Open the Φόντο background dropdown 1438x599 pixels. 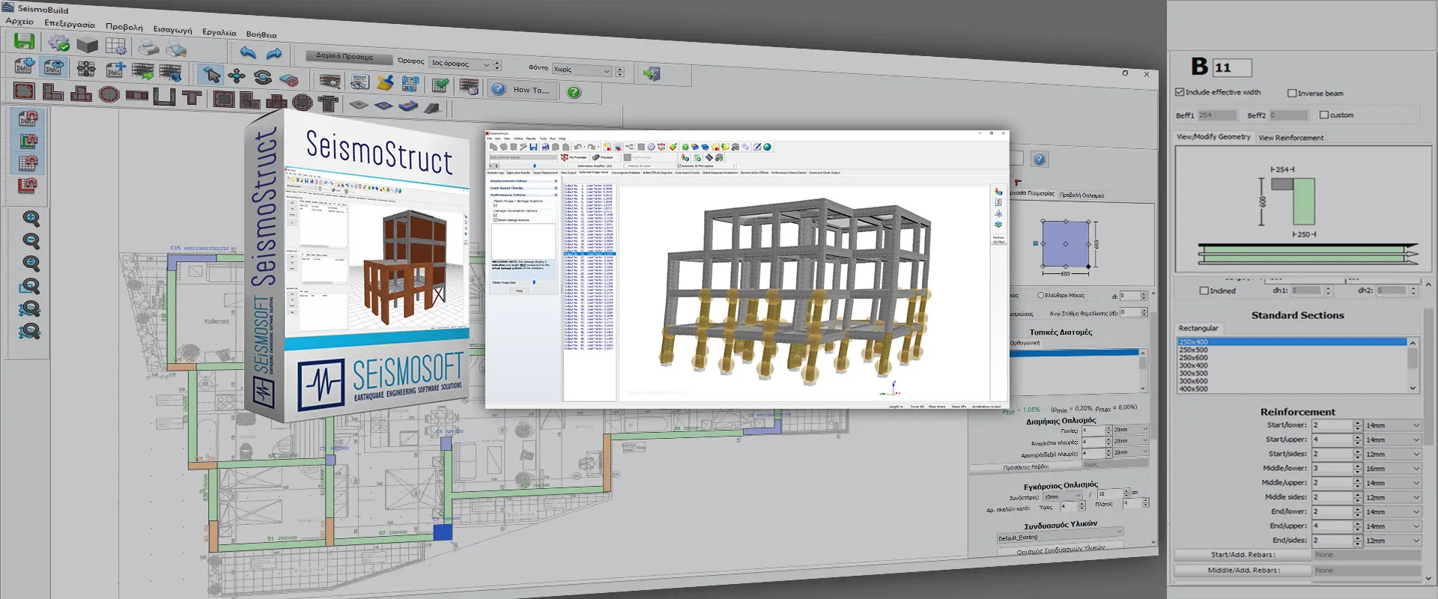(x=582, y=70)
